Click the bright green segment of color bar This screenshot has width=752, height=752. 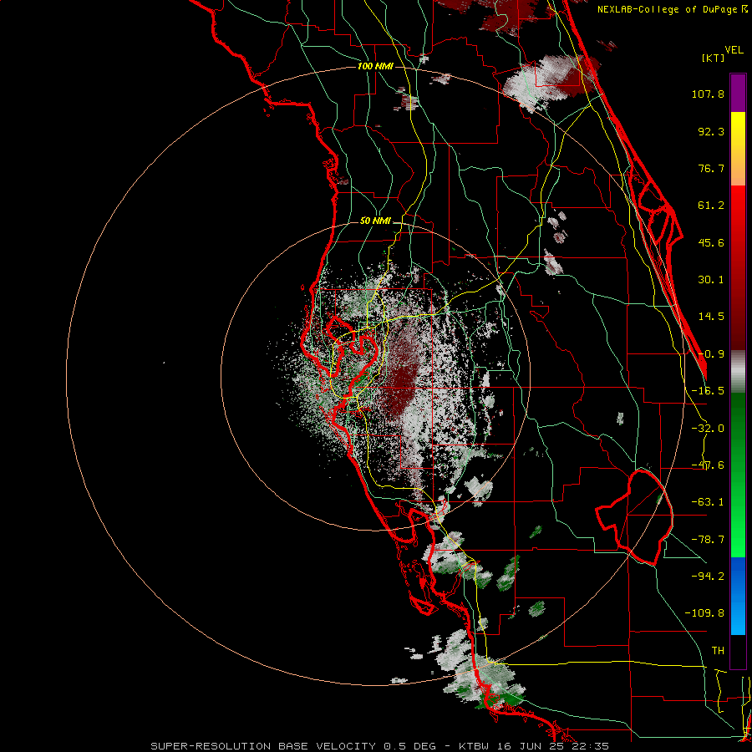(x=738, y=475)
